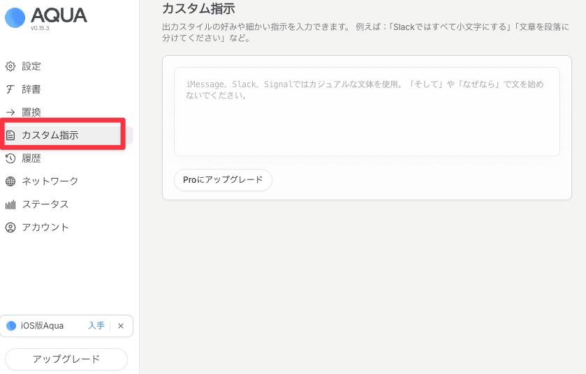Viewport: 586px width, 374px height.
Task: Dismiss the iOS版Aqua banner
Action: pos(121,326)
